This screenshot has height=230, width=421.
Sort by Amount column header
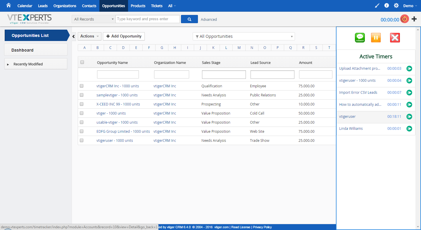306,62
